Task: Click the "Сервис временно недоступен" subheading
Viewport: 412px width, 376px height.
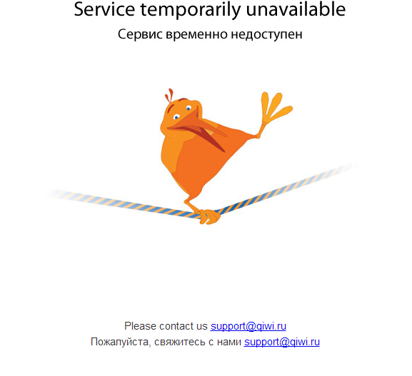Action: coord(210,34)
